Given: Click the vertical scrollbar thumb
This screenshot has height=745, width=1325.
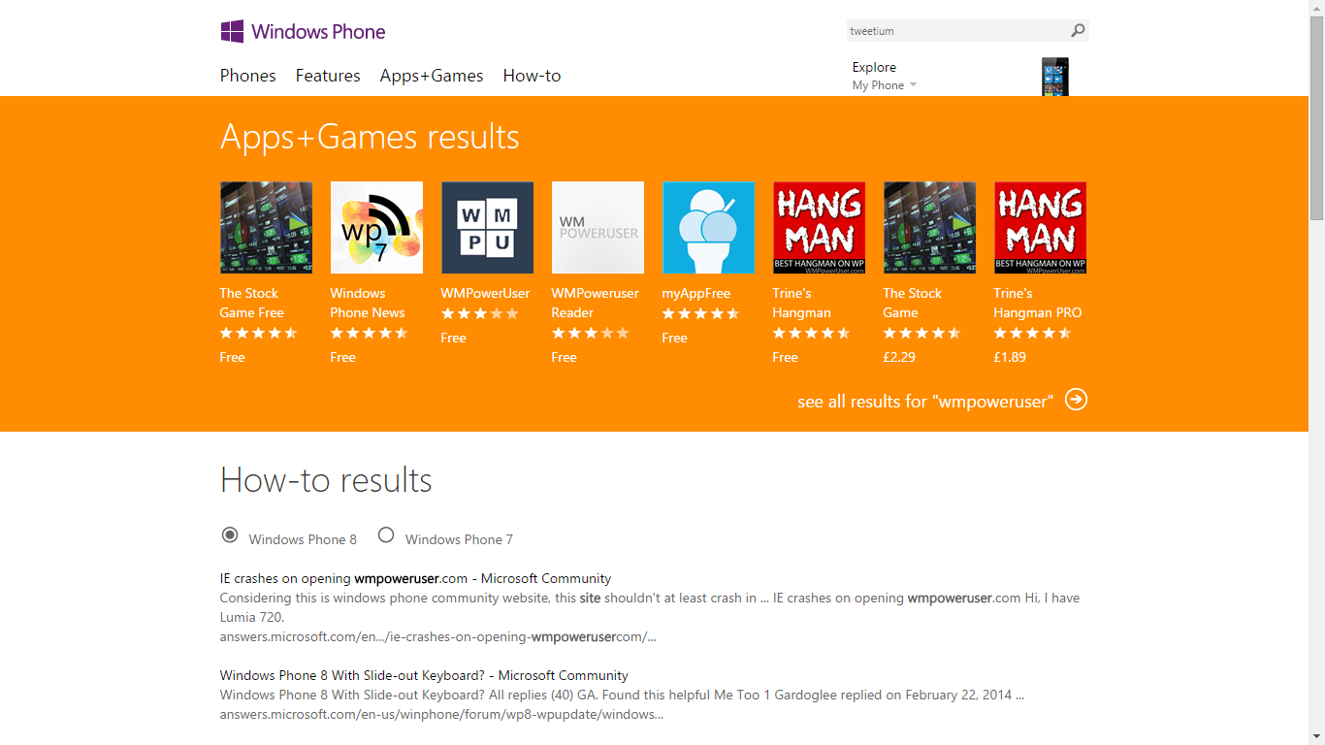Looking at the screenshot, I should click(x=1316, y=118).
